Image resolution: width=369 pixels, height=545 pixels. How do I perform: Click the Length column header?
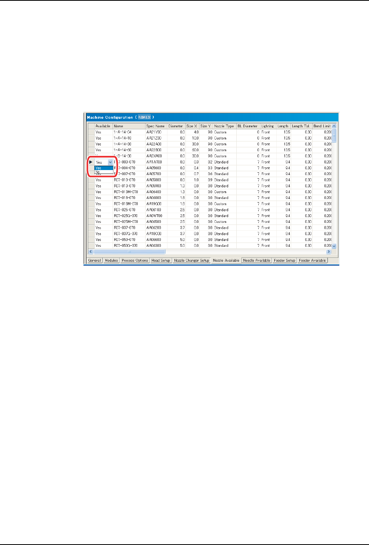pyautogui.click(x=283, y=126)
